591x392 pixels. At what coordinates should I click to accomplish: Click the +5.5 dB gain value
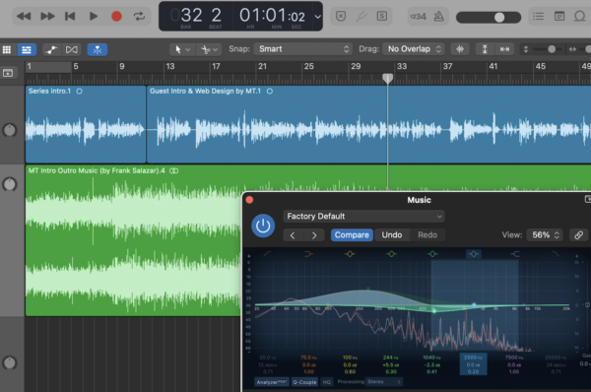tap(390, 364)
